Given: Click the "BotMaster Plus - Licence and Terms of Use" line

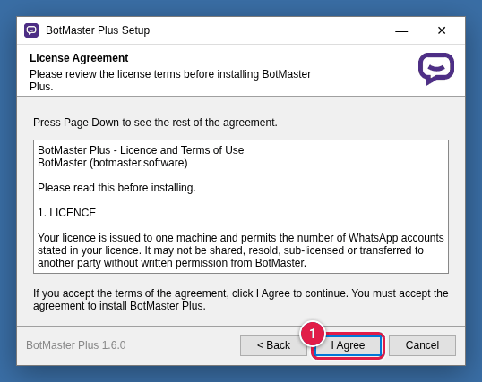Looking at the screenshot, I should pos(141,150).
